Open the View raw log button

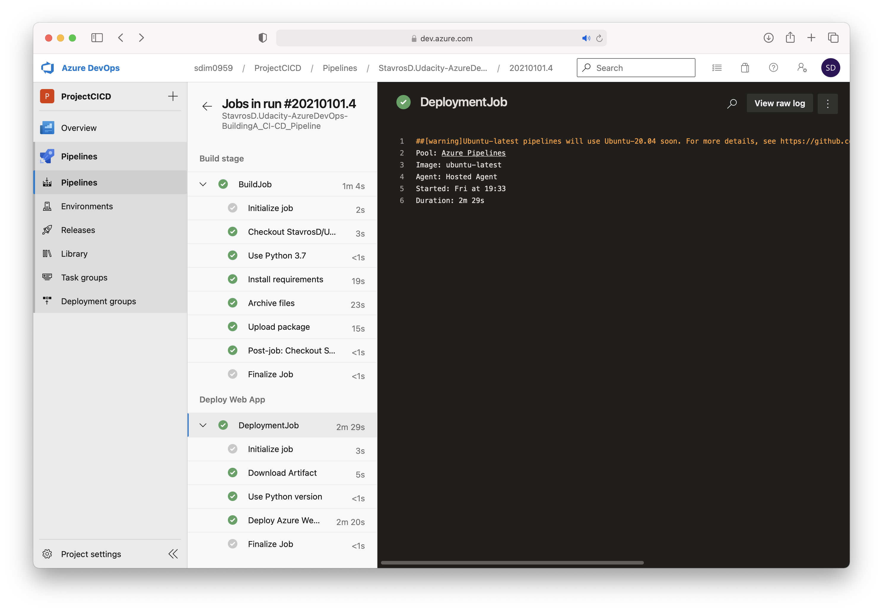click(x=780, y=103)
